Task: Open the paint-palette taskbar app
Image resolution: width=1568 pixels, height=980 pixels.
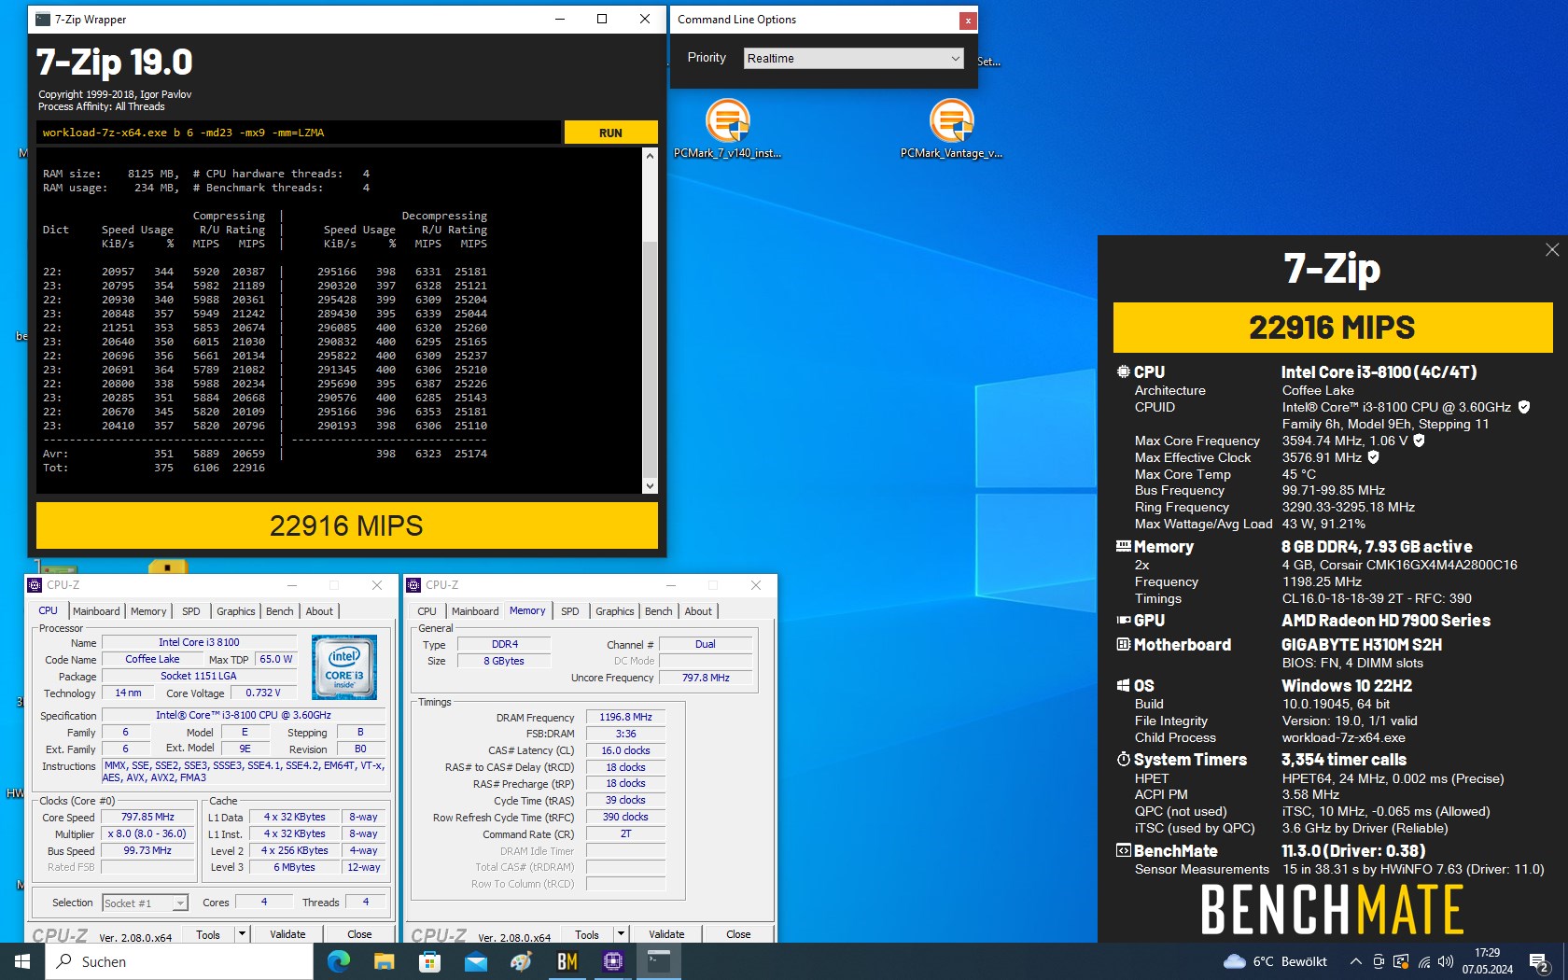Action: tap(521, 961)
